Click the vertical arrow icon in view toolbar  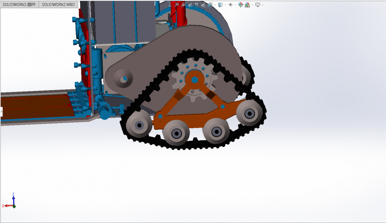(170, 5)
